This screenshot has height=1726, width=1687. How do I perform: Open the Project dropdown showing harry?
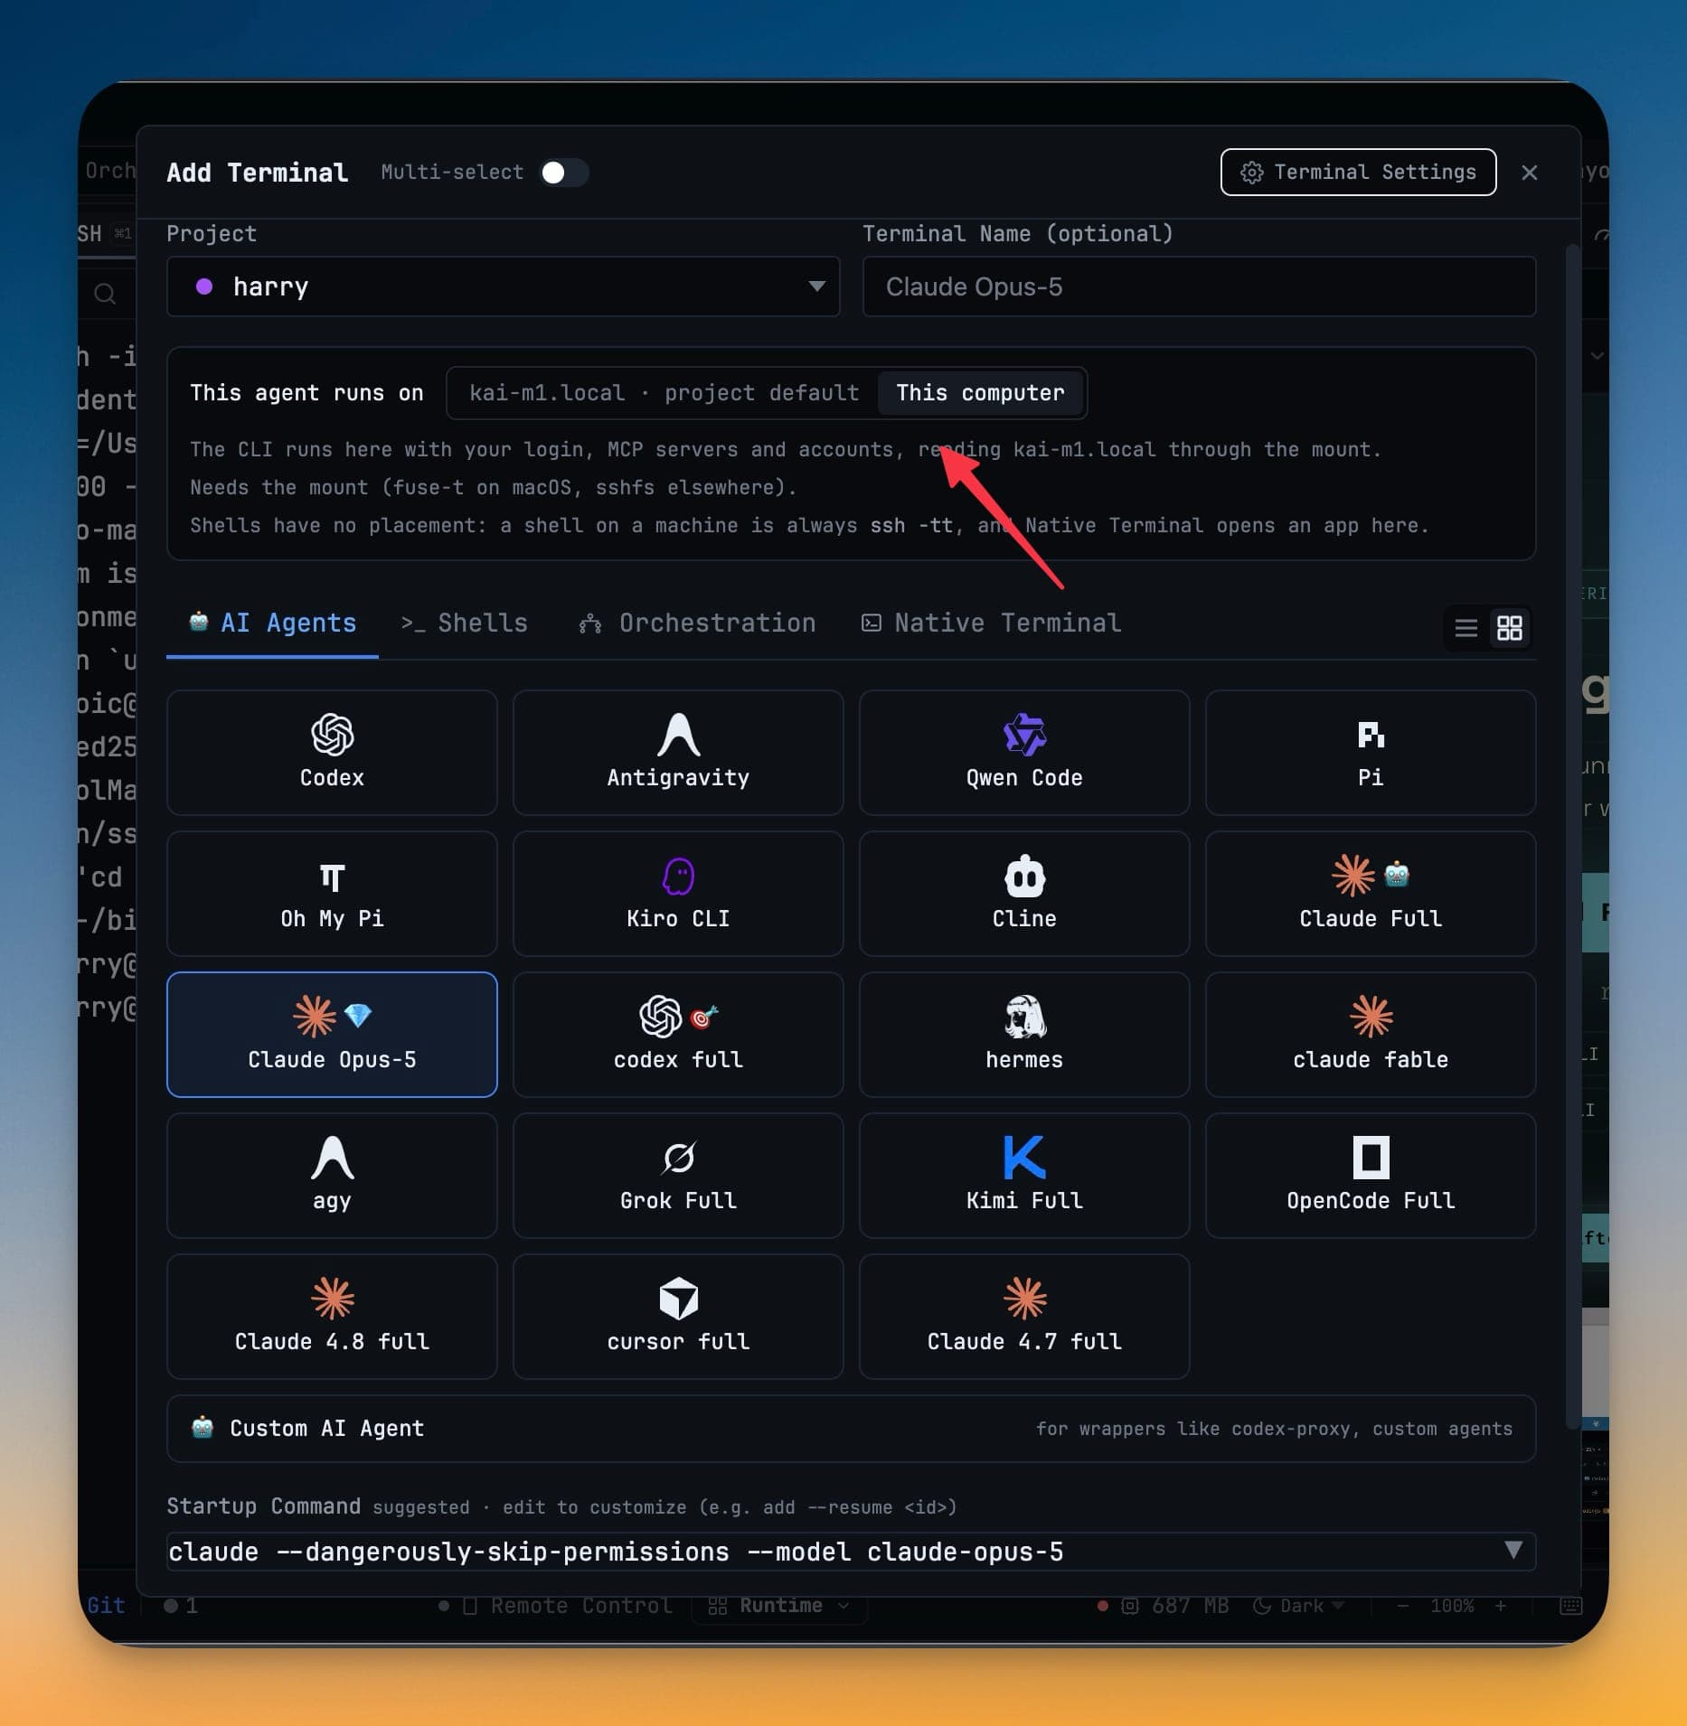(504, 286)
